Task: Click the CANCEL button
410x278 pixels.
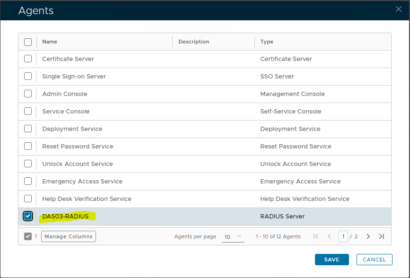Action: click(x=374, y=260)
